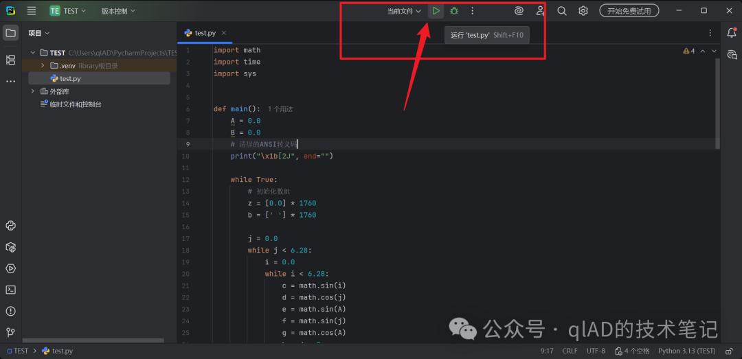Close the test.py editor tab
This screenshot has height=359, width=742.
click(x=224, y=33)
